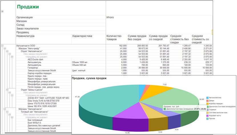Screen dimensions: 237x135
Task: Click the Продажи report title
Action: coord(28,7)
